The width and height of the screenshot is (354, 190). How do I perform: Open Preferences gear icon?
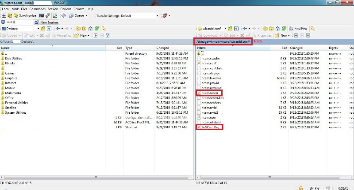[x=64, y=15]
